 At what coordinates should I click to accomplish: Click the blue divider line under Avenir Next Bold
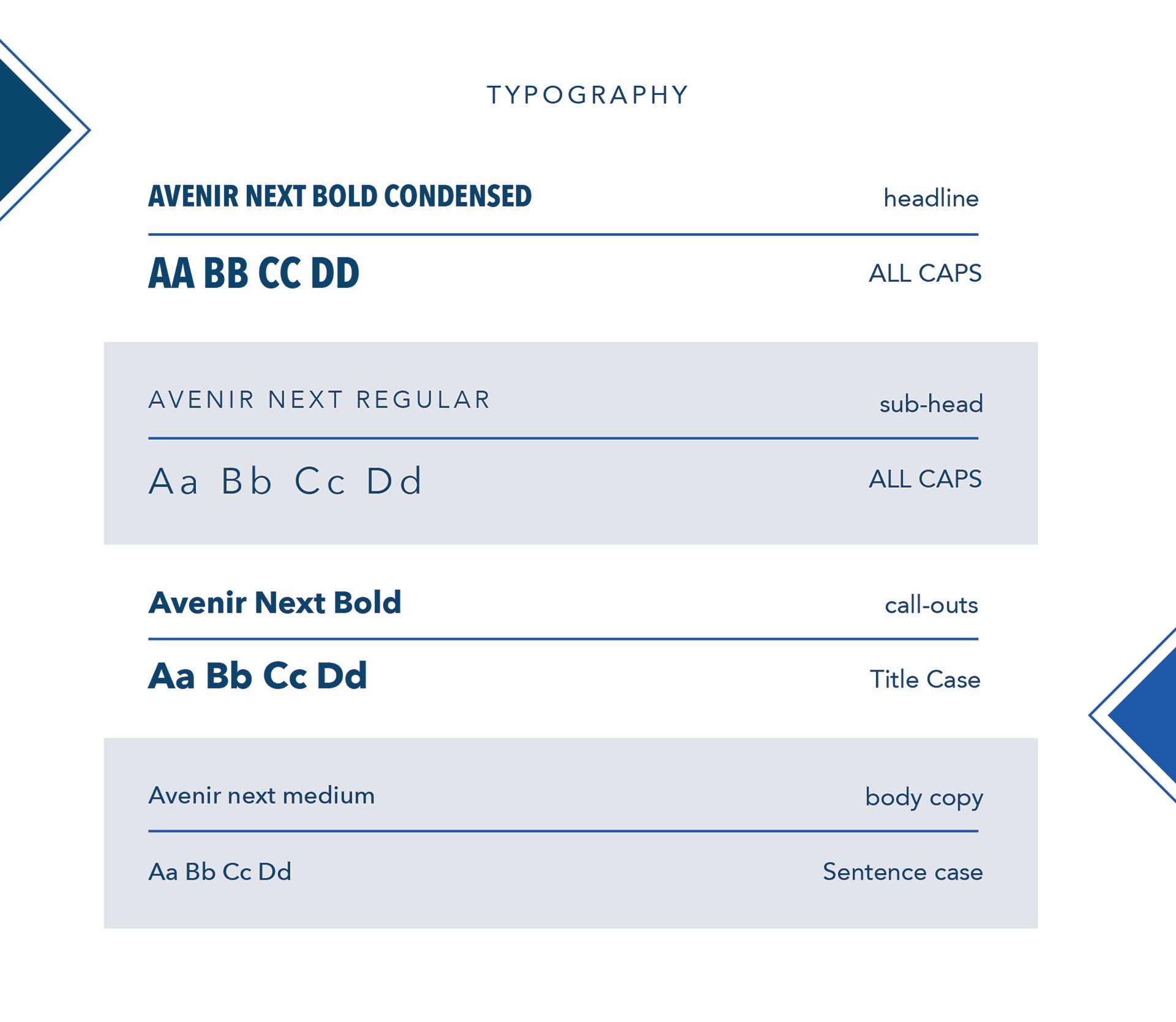[x=563, y=639]
